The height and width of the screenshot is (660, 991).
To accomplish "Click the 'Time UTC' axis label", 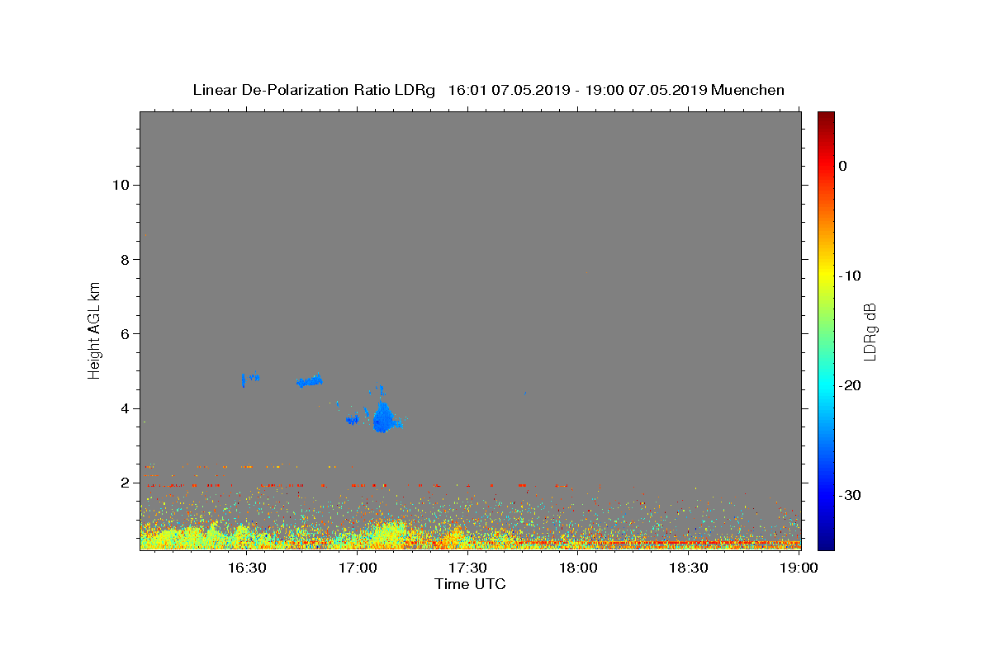I will [x=470, y=584].
